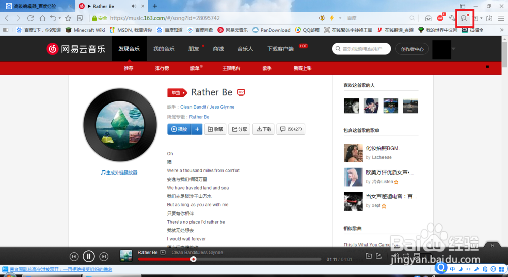Click the 创作者中心 button
The image size is (508, 277).
tap(412, 49)
